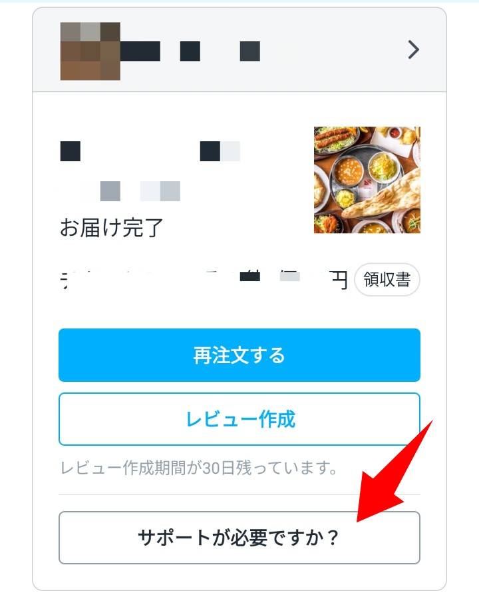
Task: Open サポートが必要ですか？ support button
Action: (x=239, y=538)
